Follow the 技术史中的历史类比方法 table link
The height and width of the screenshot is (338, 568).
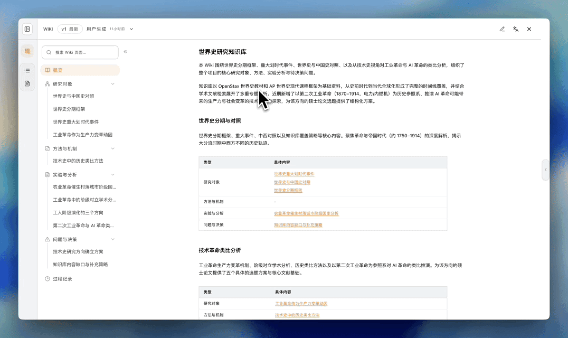point(297,315)
